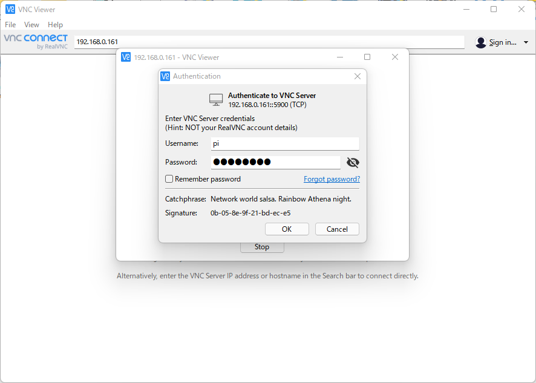The image size is (536, 383).
Task: Open the Forgot password? link
Action: pyautogui.click(x=332, y=179)
